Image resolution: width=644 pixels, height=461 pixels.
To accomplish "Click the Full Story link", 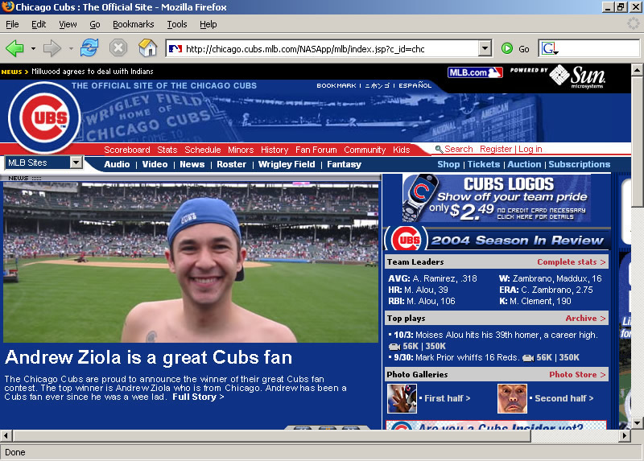I will point(198,397).
